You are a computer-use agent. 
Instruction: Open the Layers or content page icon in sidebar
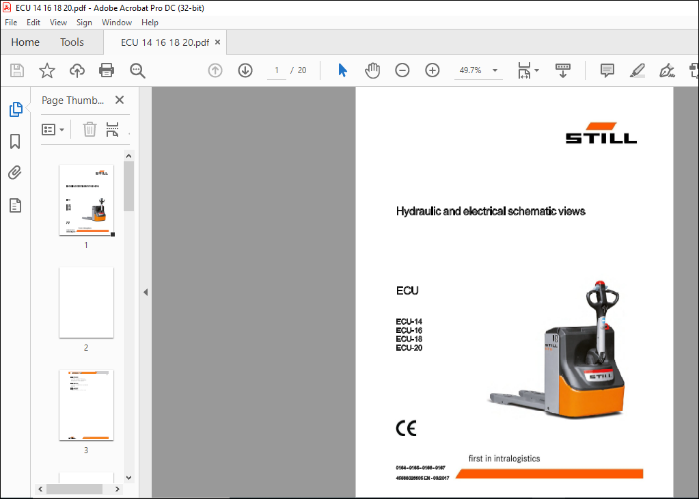click(15, 206)
